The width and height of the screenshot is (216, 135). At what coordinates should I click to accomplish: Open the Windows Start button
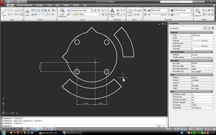tap(3, 133)
